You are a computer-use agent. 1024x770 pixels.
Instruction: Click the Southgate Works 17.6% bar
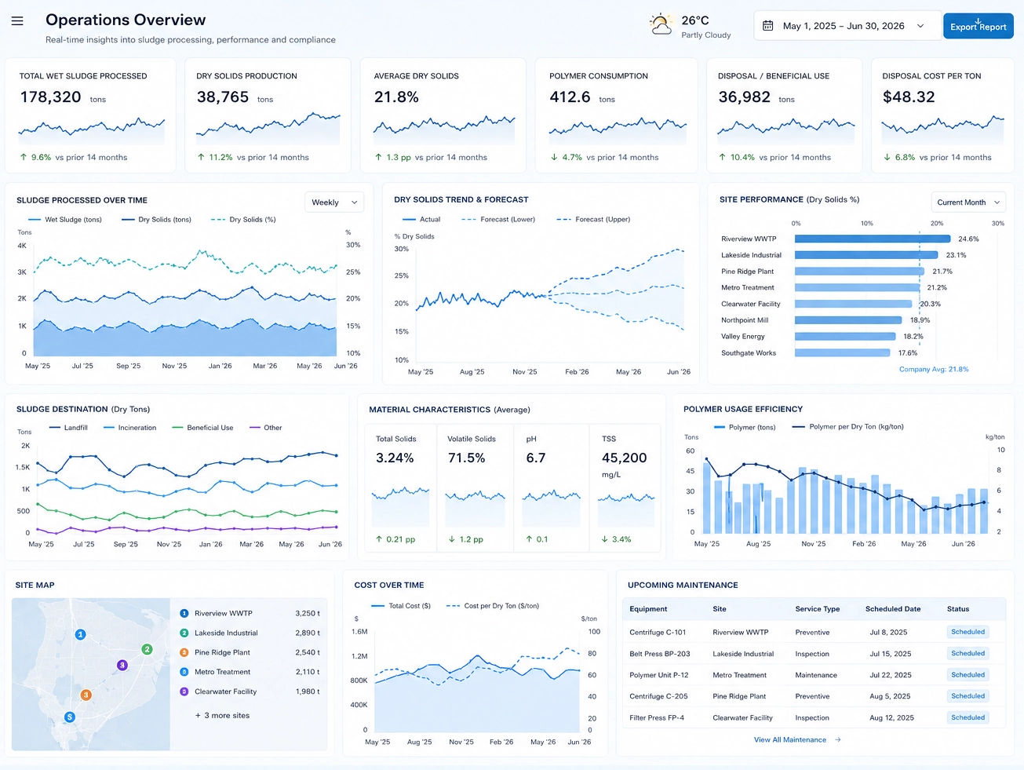[843, 353]
